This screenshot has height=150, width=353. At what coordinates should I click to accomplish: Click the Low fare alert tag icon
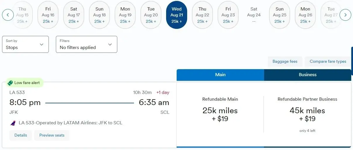(10, 83)
